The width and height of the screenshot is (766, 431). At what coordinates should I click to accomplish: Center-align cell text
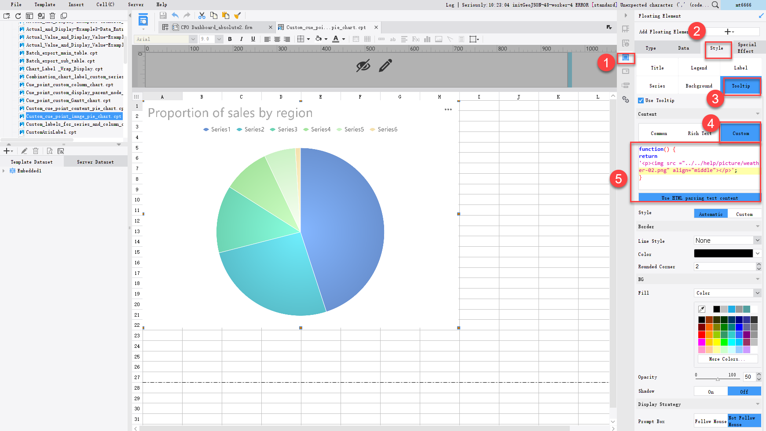[277, 39]
